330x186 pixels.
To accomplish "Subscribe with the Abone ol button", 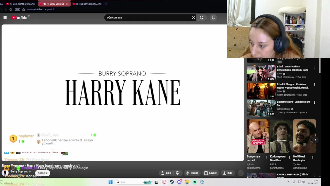I will tap(43, 173).
